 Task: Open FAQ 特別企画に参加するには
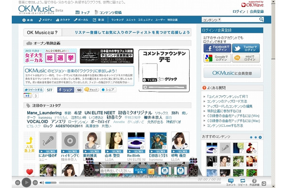point(224,111)
